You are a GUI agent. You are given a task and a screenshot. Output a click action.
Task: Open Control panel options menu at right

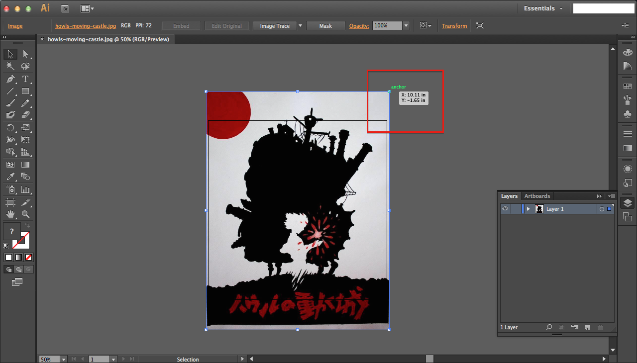625,25
